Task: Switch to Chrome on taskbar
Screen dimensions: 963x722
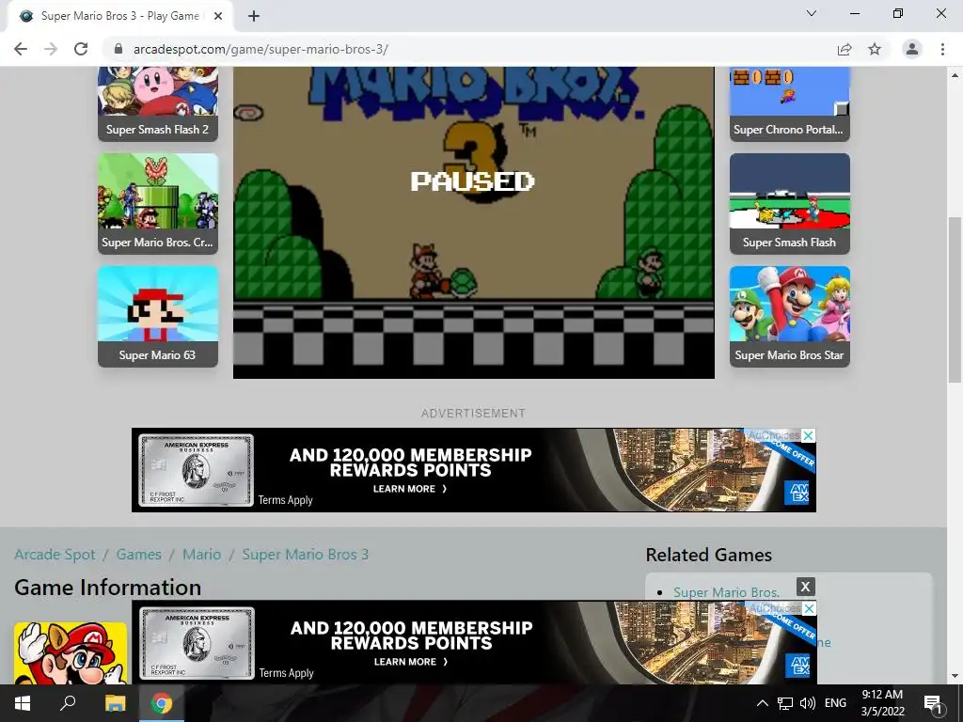Action: 162,703
